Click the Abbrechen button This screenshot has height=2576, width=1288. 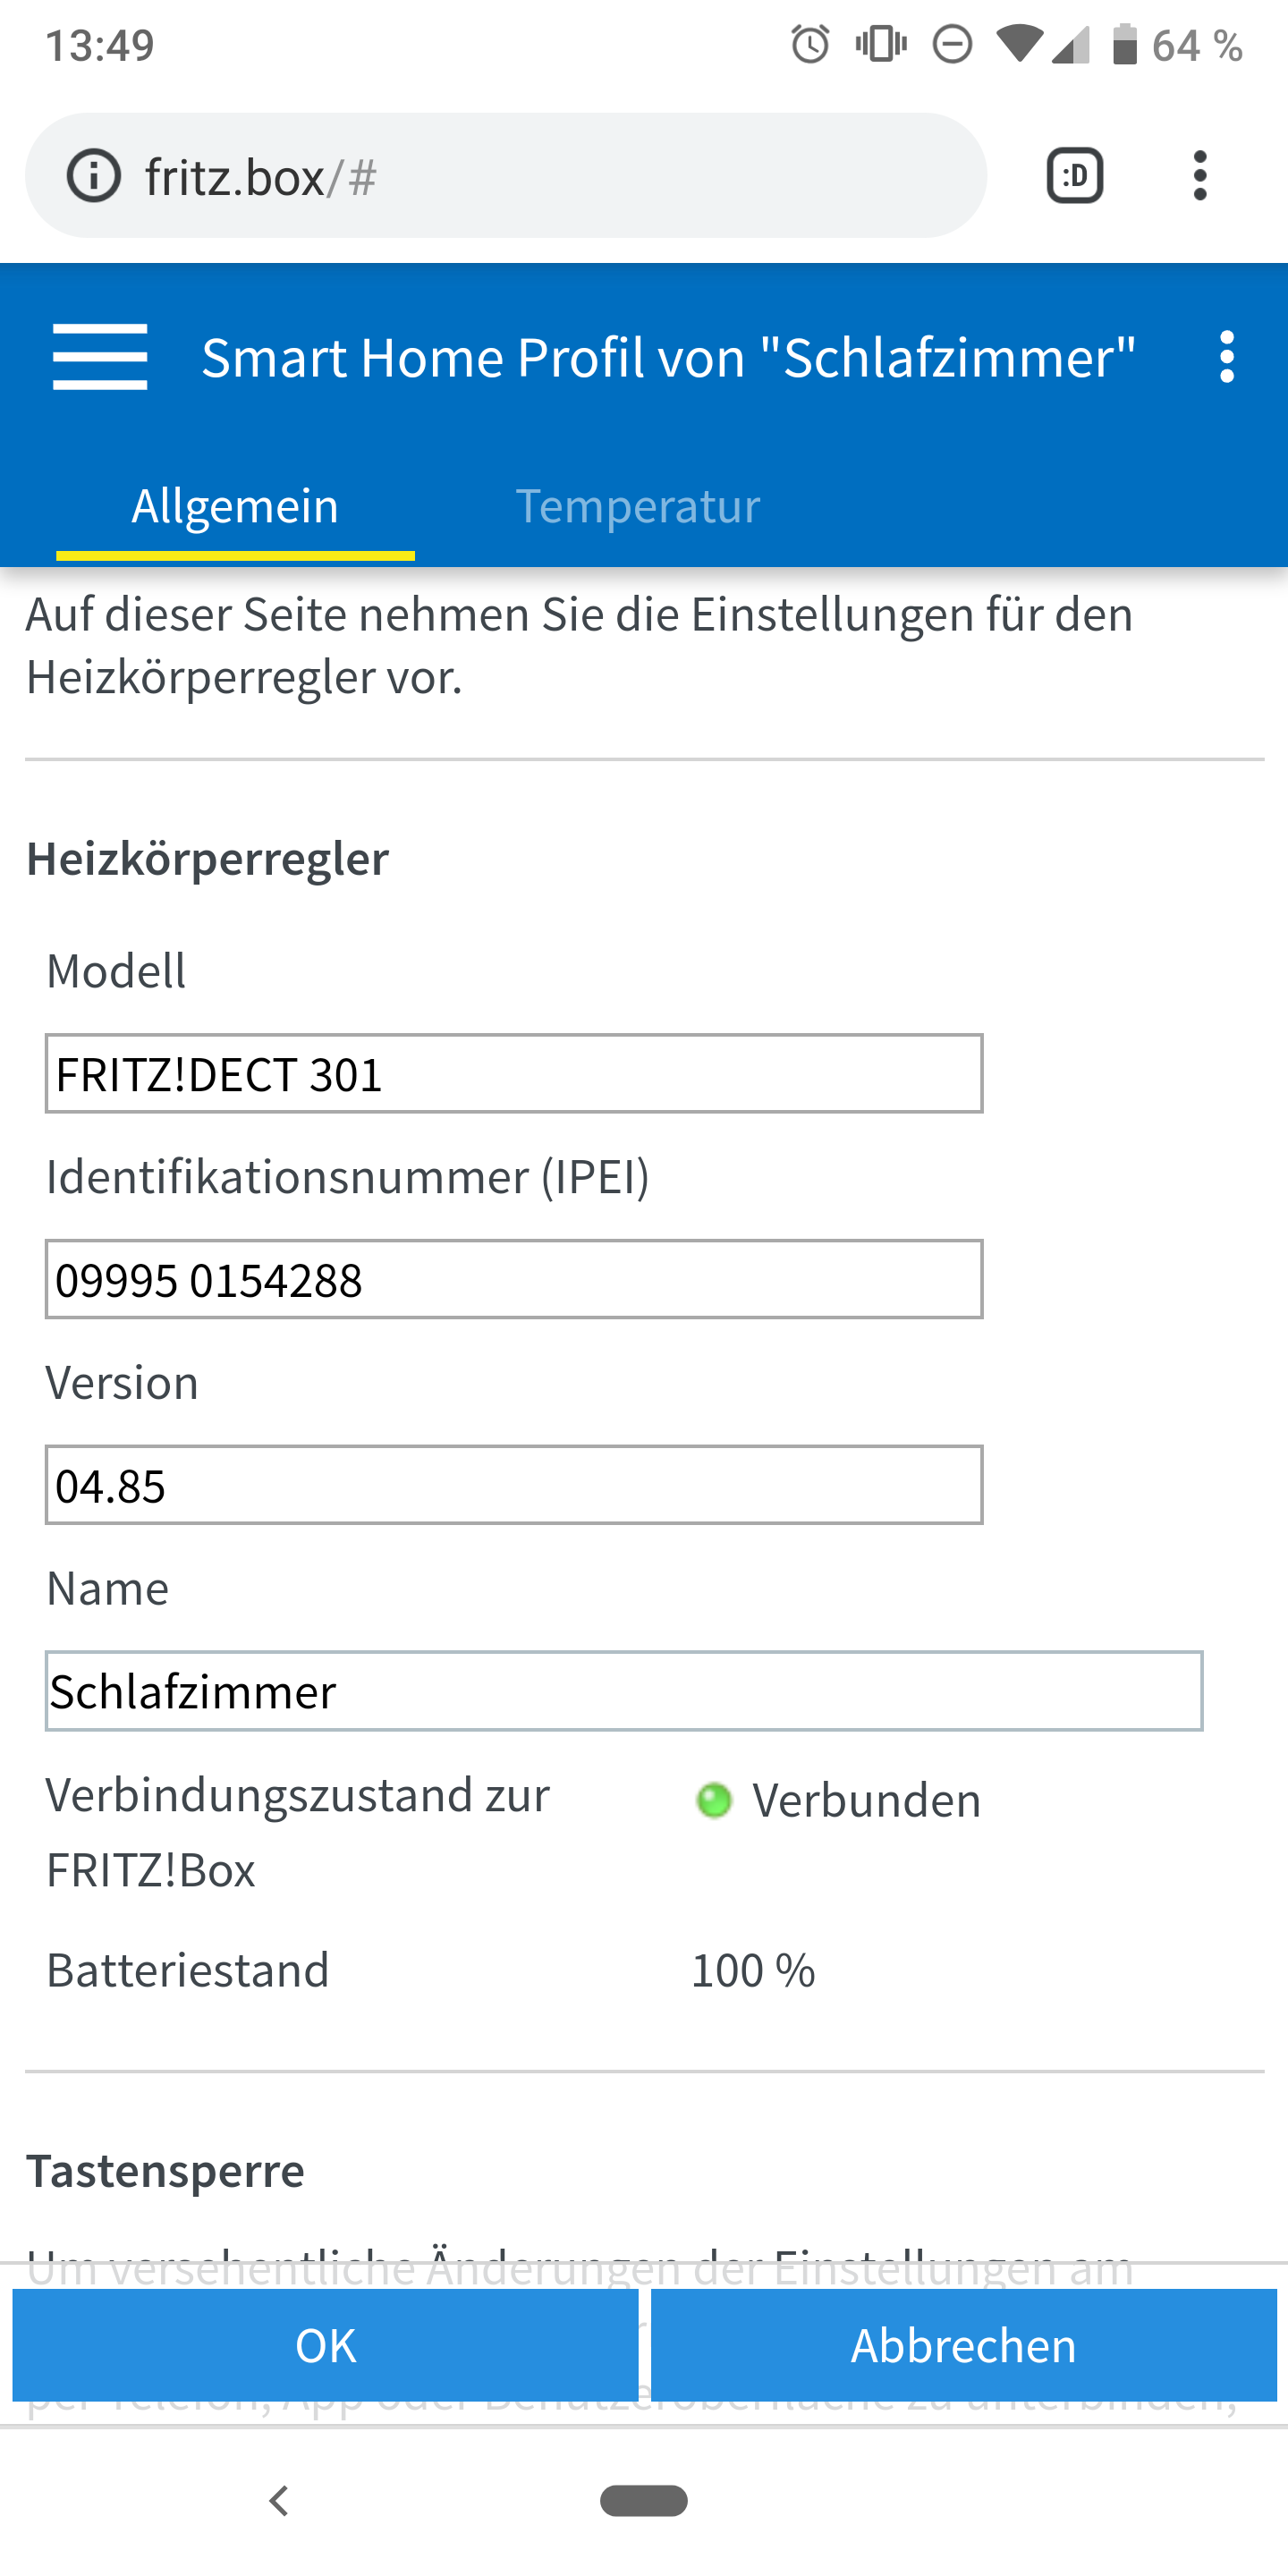(x=963, y=2345)
